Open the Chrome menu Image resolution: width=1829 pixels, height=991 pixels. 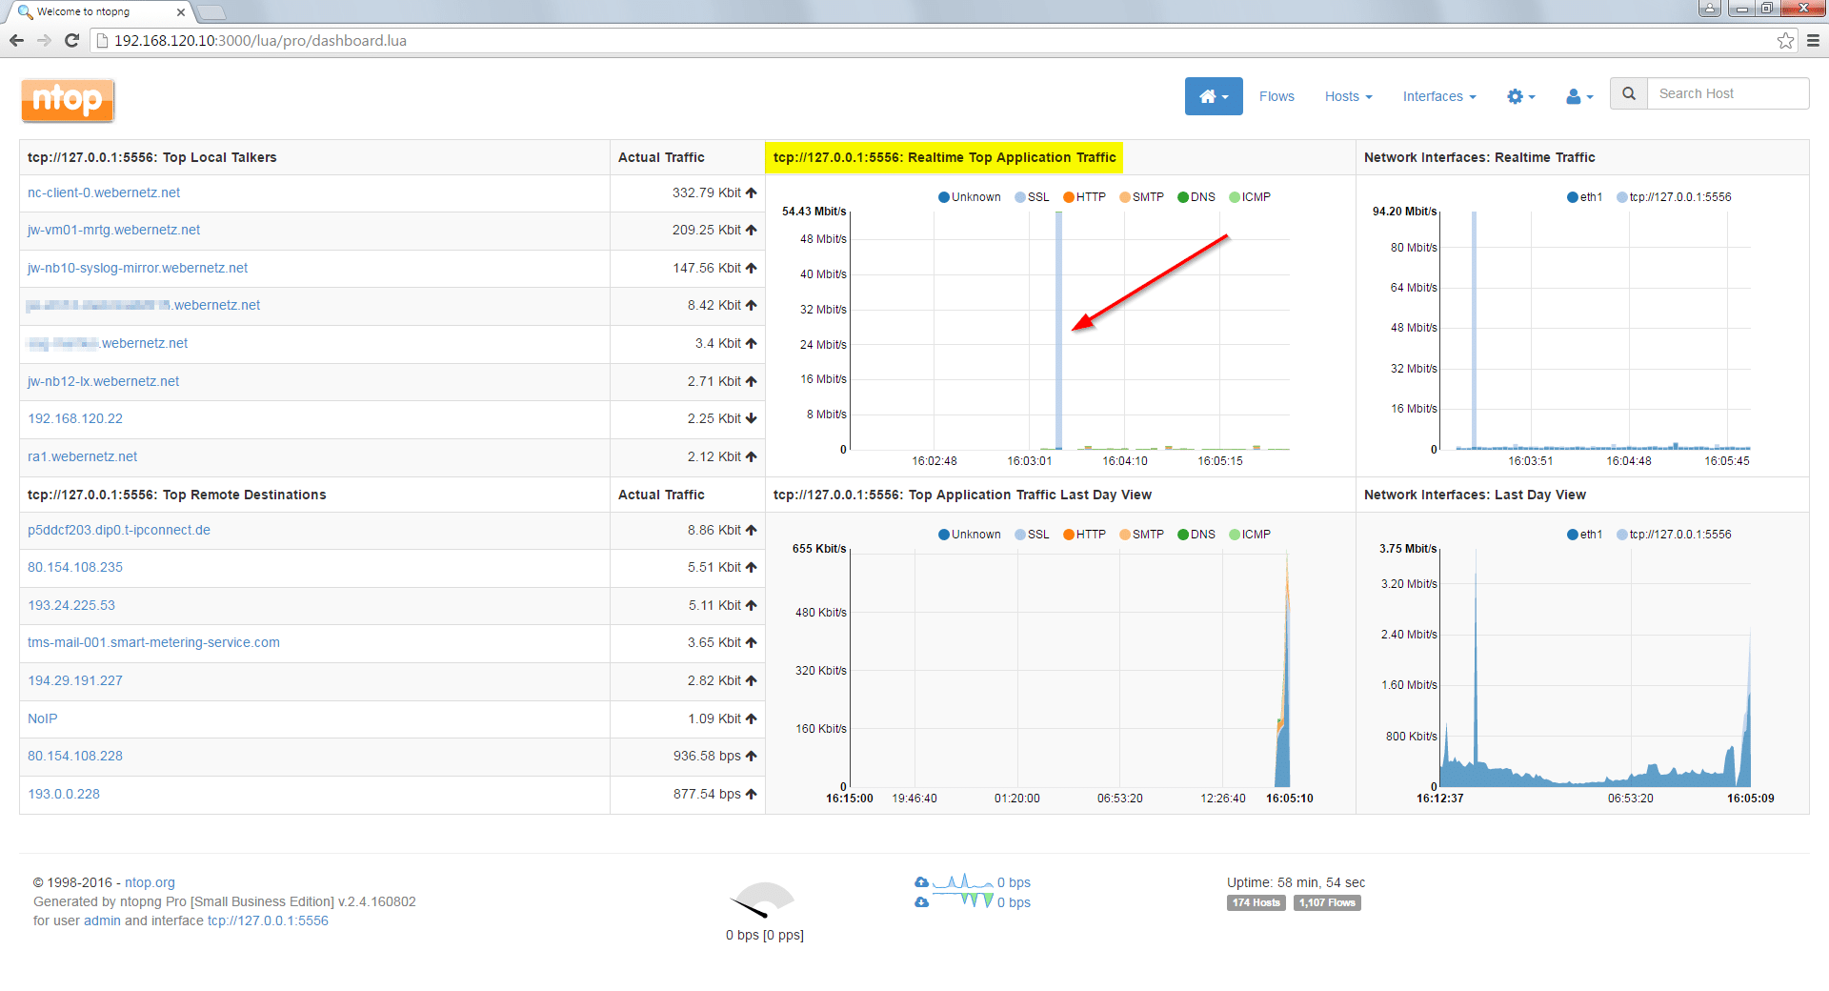(1813, 40)
